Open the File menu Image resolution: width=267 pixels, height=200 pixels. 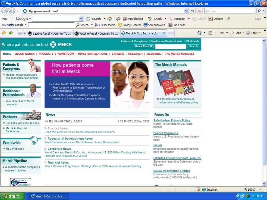pos(5,19)
